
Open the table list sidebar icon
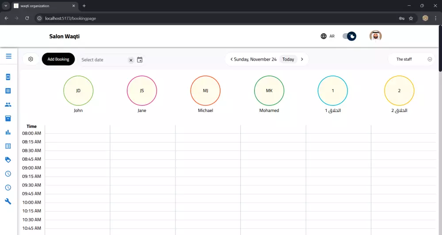point(8,146)
